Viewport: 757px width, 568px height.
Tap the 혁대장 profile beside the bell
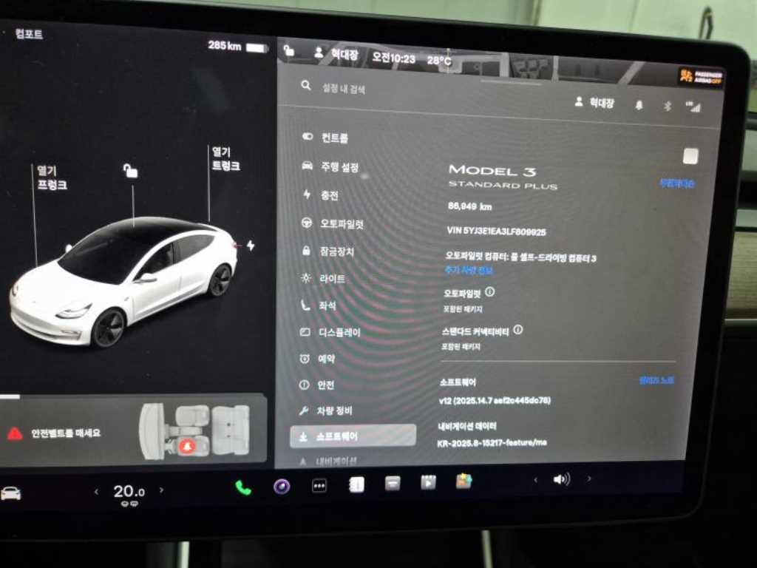point(594,102)
